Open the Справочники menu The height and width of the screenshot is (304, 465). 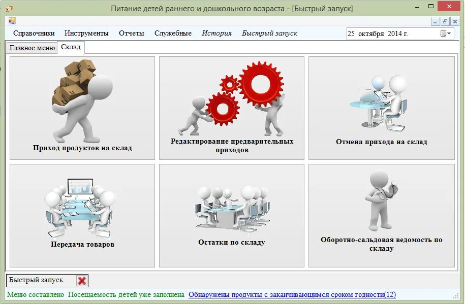[x=34, y=33]
